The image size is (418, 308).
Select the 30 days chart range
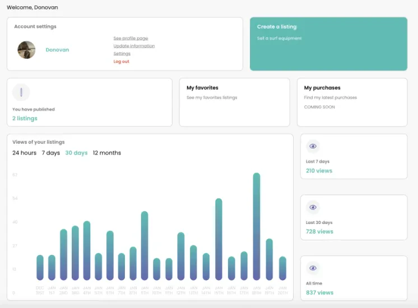click(77, 153)
